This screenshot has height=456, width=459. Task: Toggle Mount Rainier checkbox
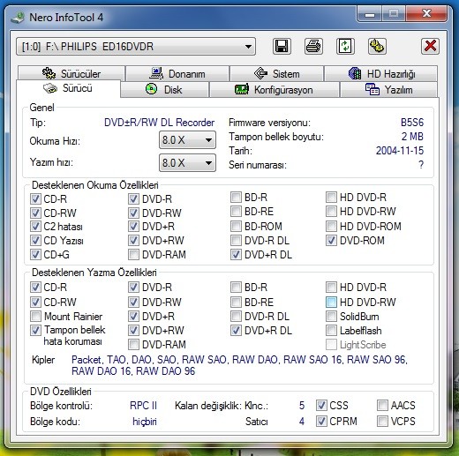point(35,317)
